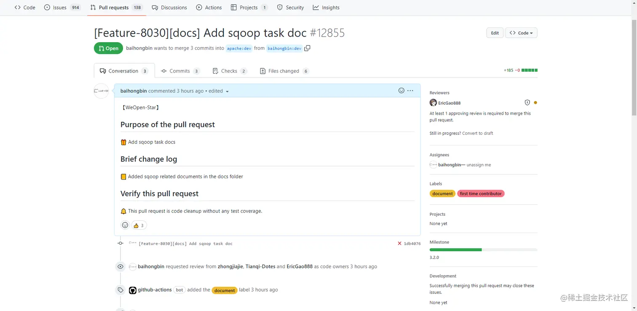The width and height of the screenshot is (637, 311).
Task: Click the failed commit status X icon
Action: 399,244
